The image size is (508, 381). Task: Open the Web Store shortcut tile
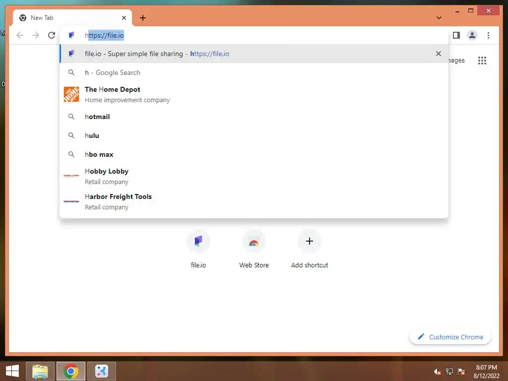coord(254,250)
